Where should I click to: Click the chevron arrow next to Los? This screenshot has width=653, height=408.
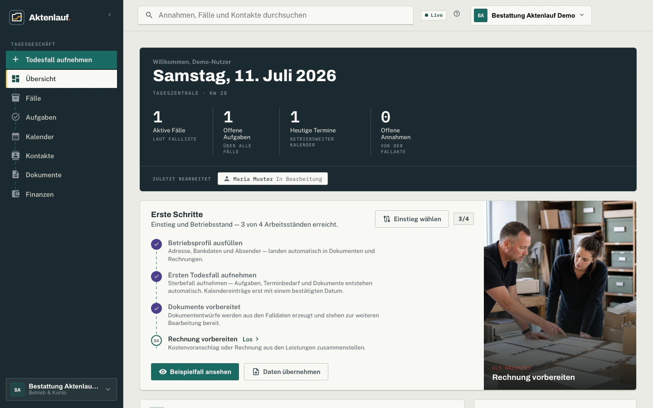point(257,339)
